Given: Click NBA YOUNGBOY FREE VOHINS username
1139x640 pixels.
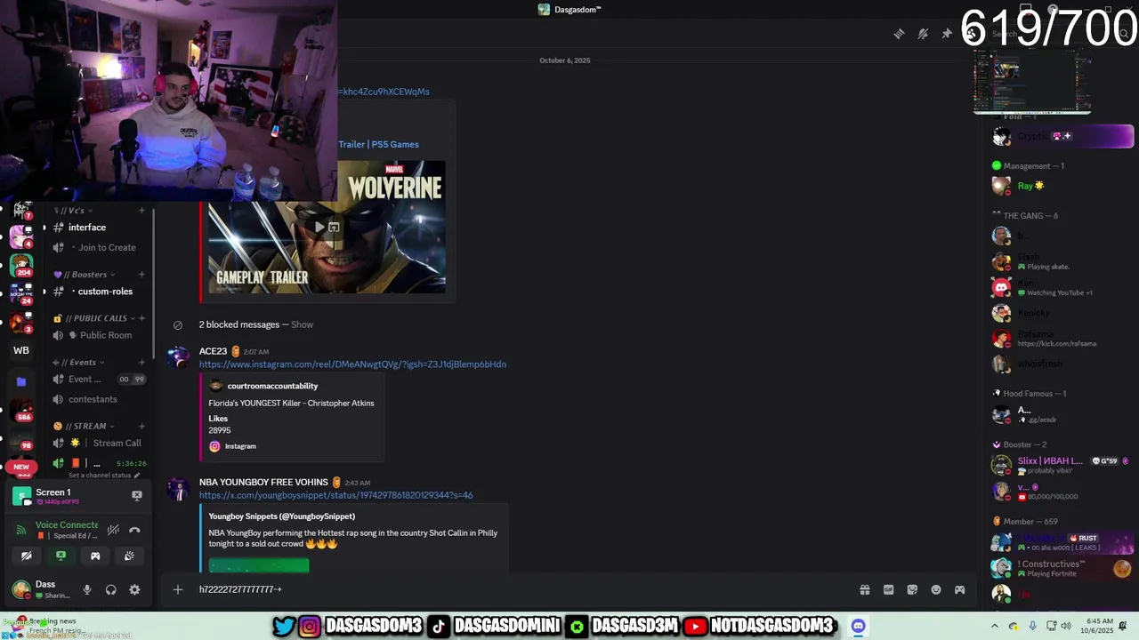Looking at the screenshot, I should click(263, 482).
